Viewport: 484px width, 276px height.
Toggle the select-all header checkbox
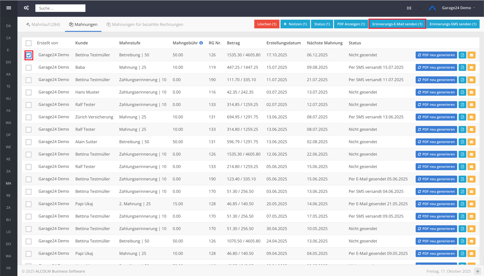click(29, 43)
